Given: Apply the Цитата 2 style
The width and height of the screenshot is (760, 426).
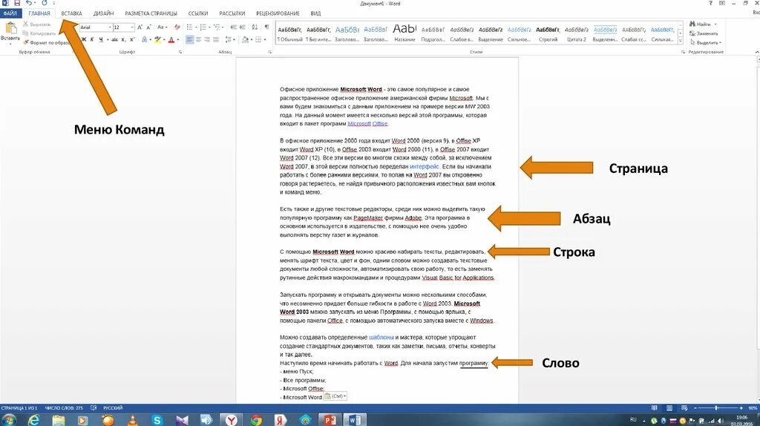Looking at the screenshot, I should pos(577,33).
